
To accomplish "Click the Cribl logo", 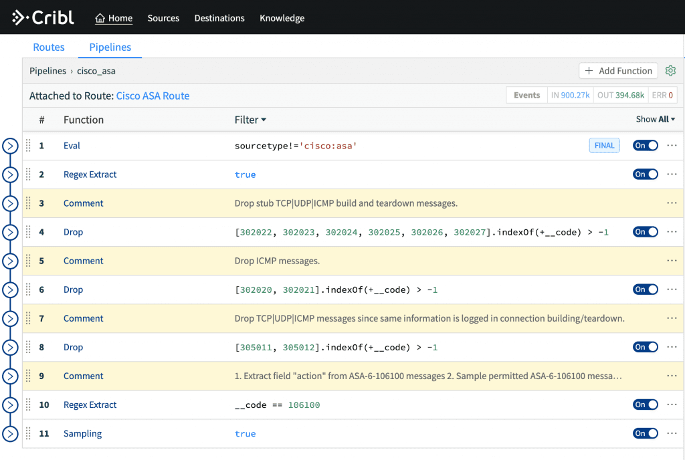I will tap(44, 17).
